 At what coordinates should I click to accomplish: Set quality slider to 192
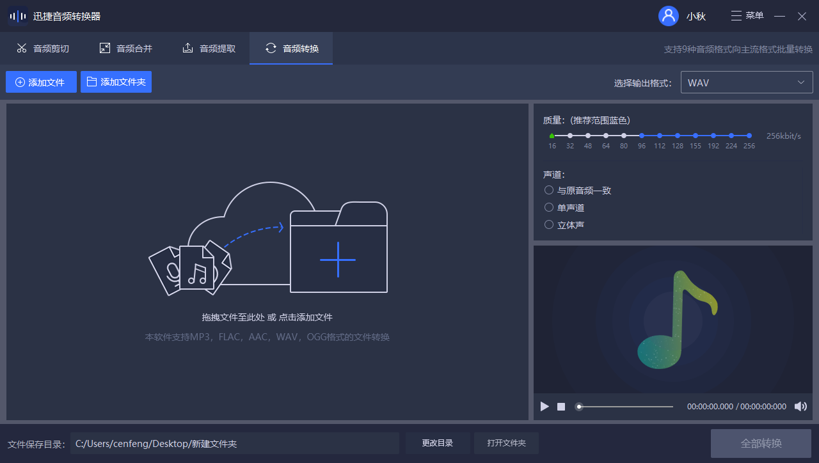(x=713, y=136)
